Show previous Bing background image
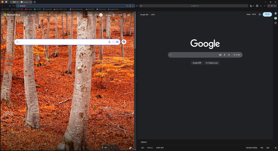Image resolution: width=278 pixels, height=151 pixels. [111, 147]
